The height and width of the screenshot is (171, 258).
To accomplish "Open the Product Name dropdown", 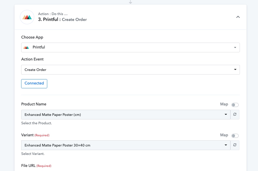I will click(126, 115).
